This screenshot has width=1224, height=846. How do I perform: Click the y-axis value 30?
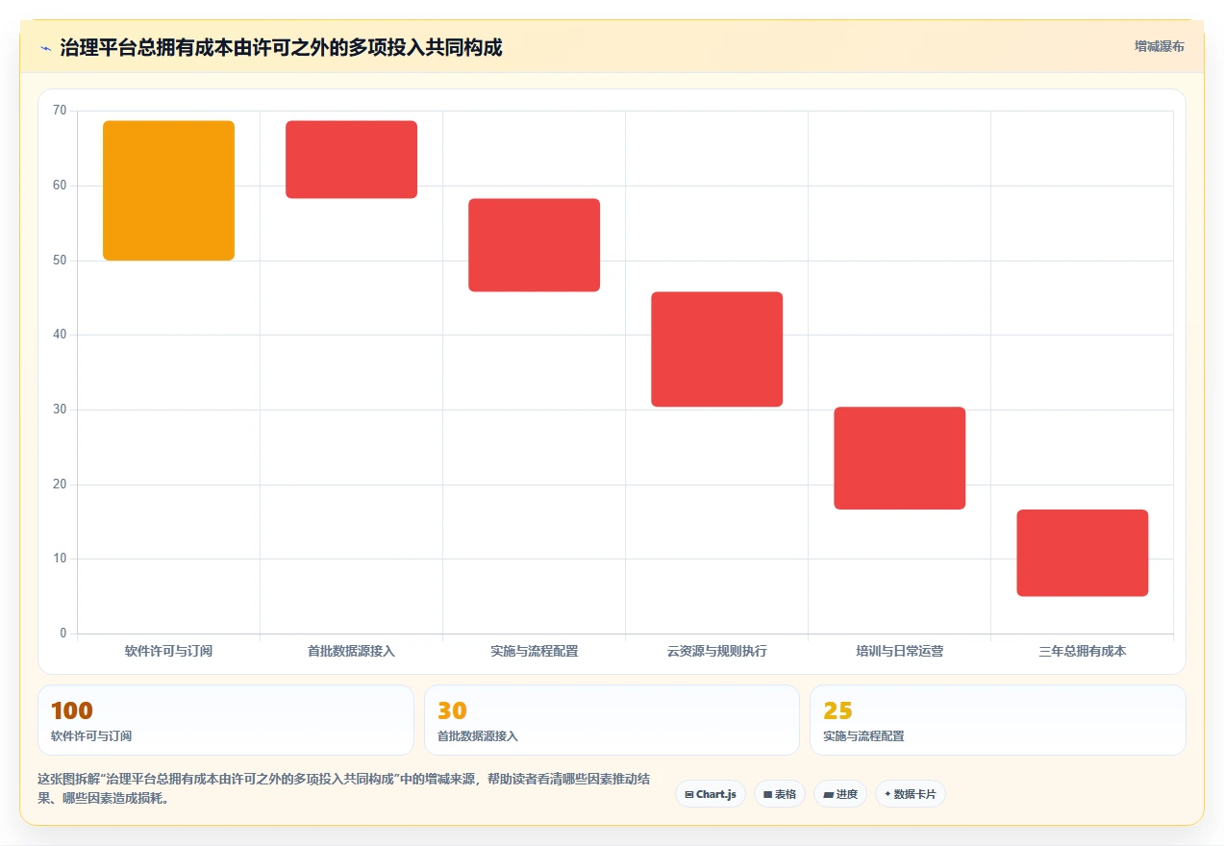click(x=60, y=410)
